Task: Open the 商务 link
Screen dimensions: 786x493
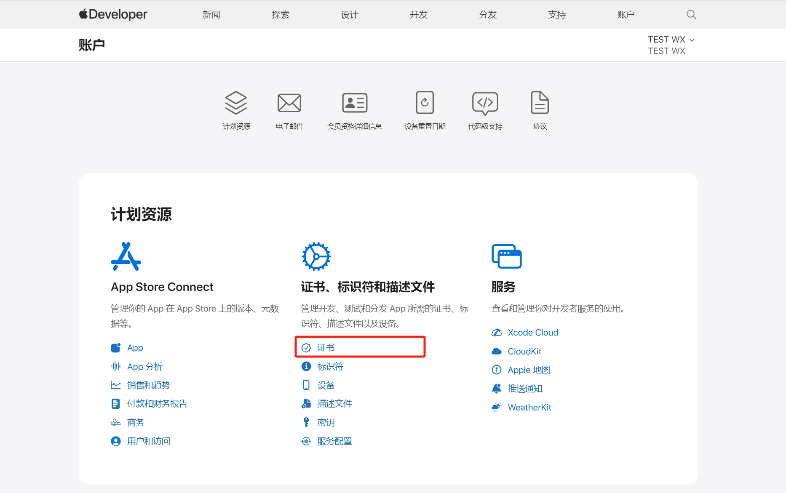Action: [x=136, y=422]
